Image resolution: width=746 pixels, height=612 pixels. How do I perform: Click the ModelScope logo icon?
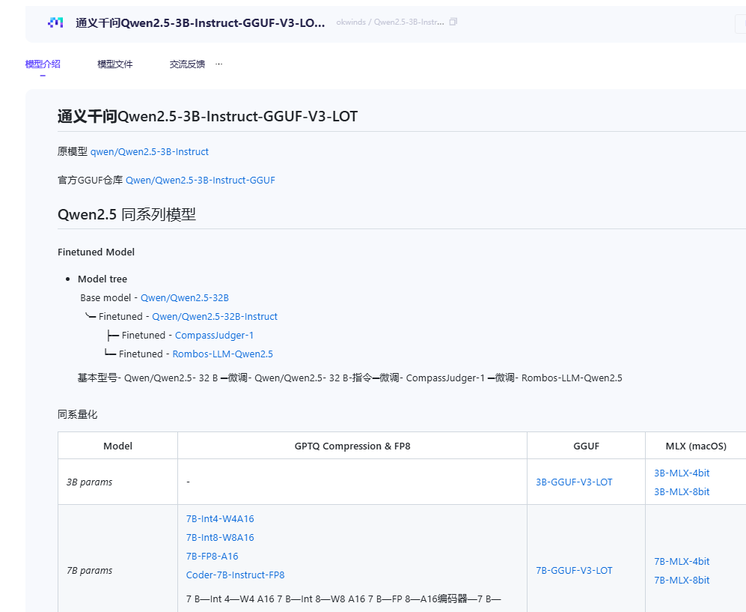[55, 22]
